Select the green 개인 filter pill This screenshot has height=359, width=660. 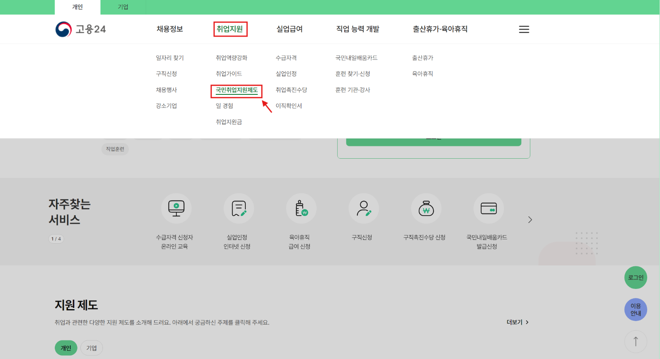click(66, 348)
